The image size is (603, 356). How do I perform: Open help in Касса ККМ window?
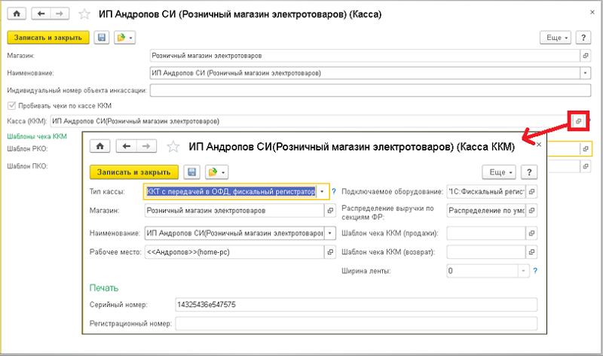(x=529, y=172)
